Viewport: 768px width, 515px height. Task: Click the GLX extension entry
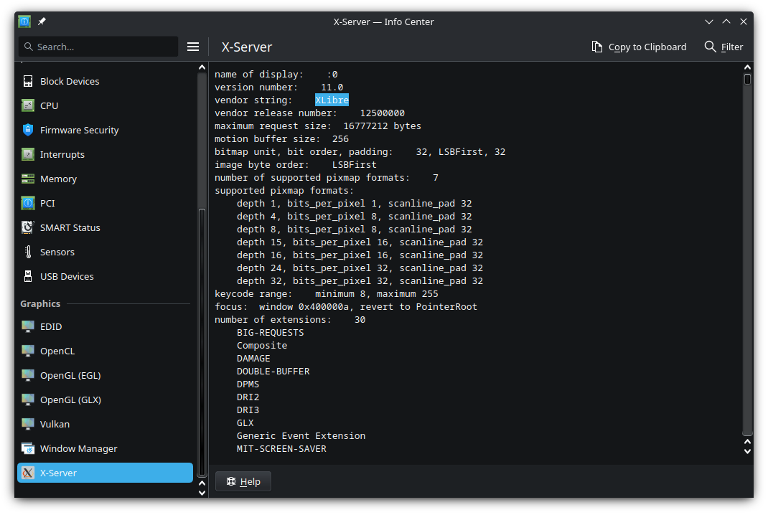(x=245, y=423)
